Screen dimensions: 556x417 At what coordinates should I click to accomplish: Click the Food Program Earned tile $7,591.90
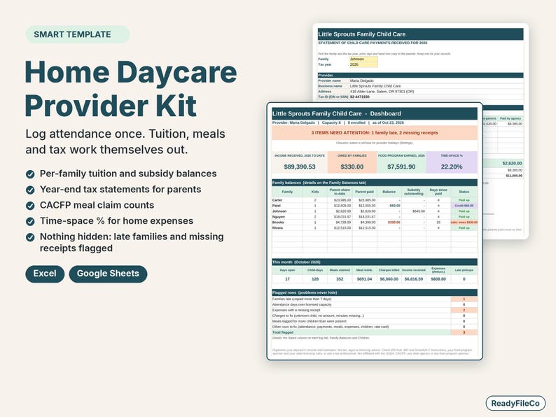point(401,162)
